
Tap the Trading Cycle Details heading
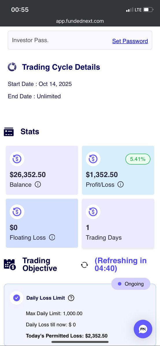pyautogui.click(x=61, y=67)
